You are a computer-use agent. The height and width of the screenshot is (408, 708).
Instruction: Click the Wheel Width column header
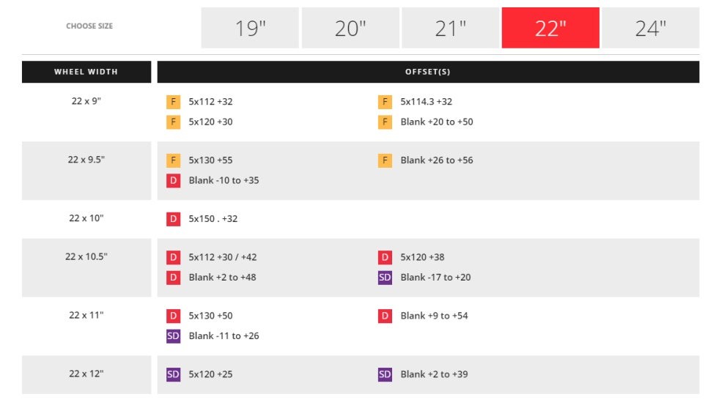86,72
